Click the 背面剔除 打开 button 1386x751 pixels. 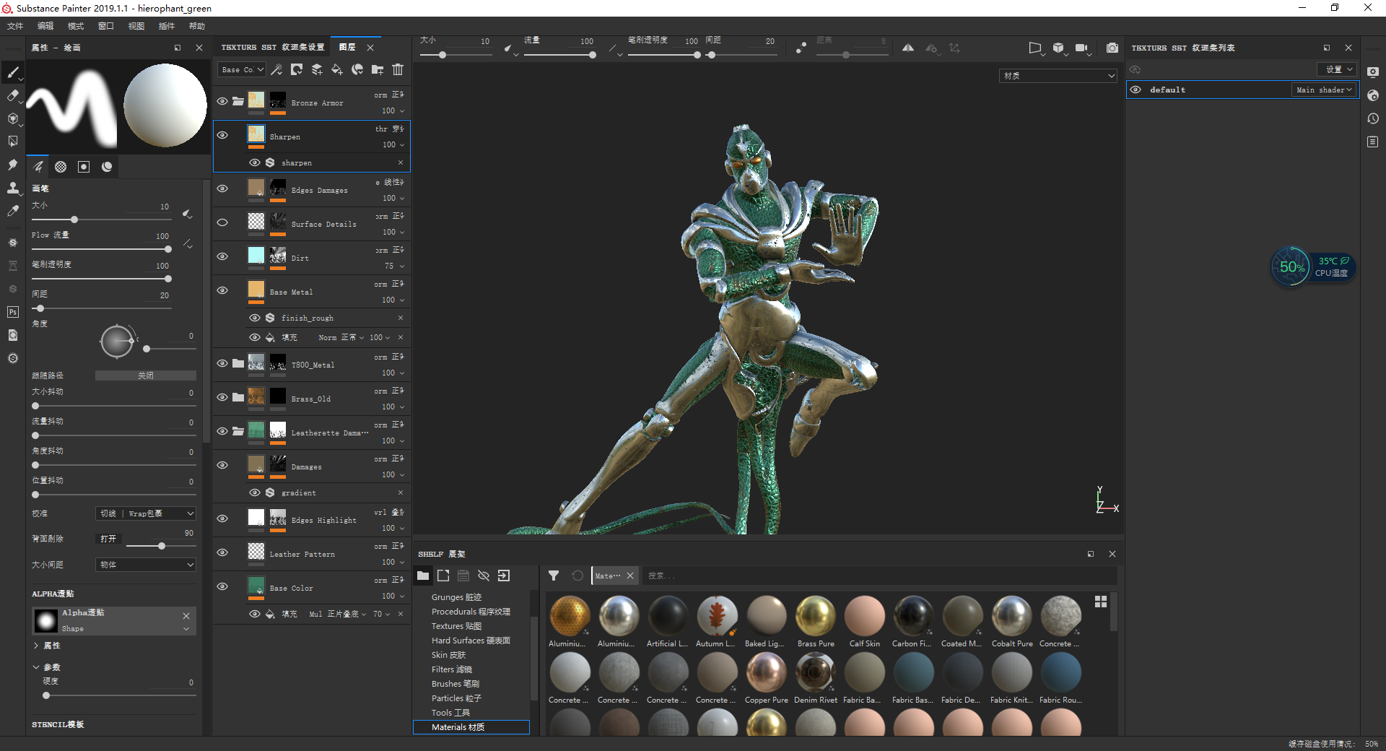(x=108, y=539)
